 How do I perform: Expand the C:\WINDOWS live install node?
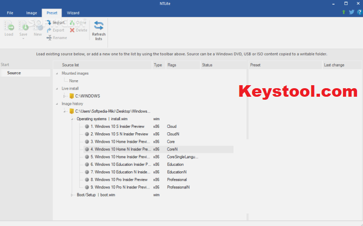(x=64, y=96)
